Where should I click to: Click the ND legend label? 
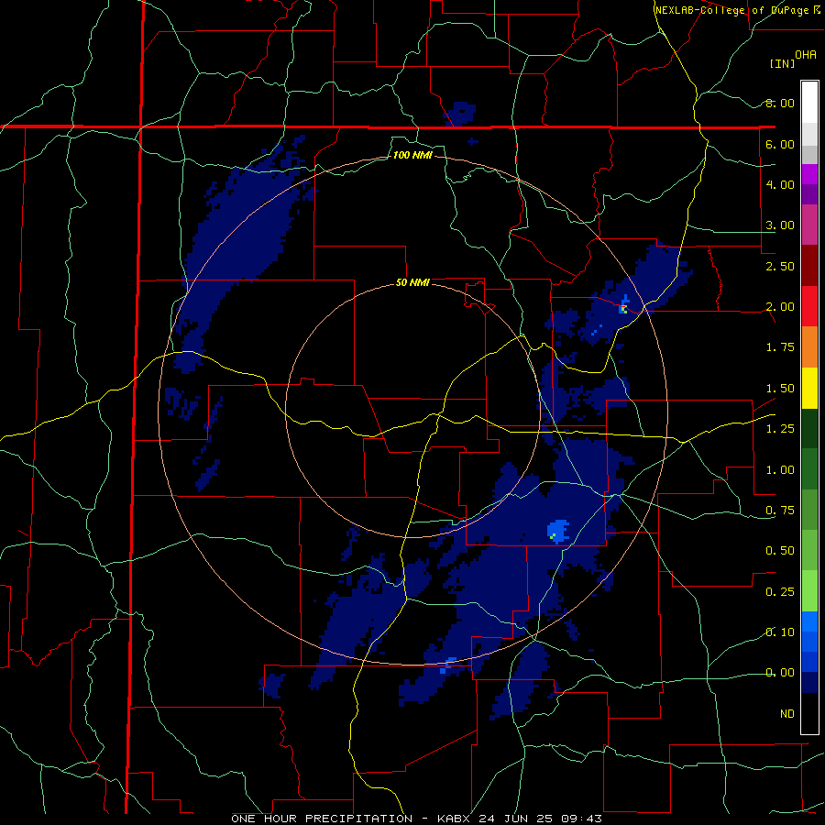pos(787,714)
